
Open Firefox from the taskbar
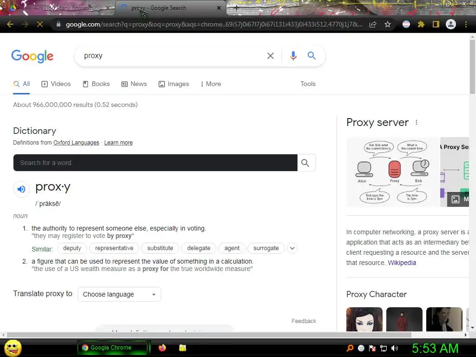[x=162, y=348]
